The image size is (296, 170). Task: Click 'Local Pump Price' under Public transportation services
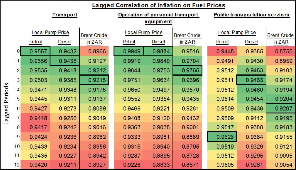tap(237, 33)
